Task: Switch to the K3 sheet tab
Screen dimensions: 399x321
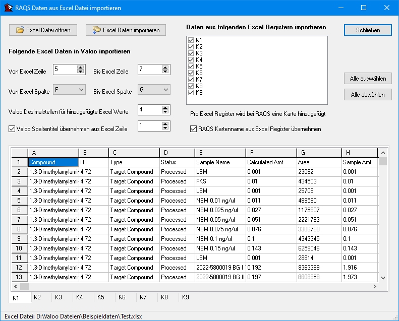Action: pos(58,297)
